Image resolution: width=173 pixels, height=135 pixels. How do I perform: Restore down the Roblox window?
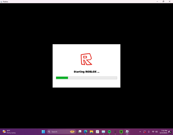[163, 1]
